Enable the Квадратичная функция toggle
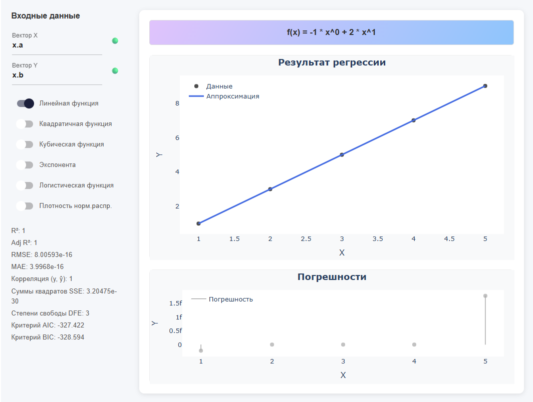This screenshot has width=533, height=402. pyautogui.click(x=25, y=123)
